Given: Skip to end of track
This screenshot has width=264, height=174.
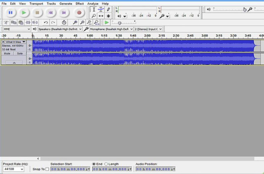Looking at the screenshot, I should [x=64, y=13].
